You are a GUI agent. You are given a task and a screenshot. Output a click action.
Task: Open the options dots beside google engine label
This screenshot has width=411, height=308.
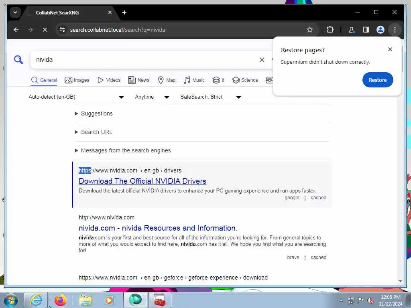pyautogui.click(x=305, y=198)
